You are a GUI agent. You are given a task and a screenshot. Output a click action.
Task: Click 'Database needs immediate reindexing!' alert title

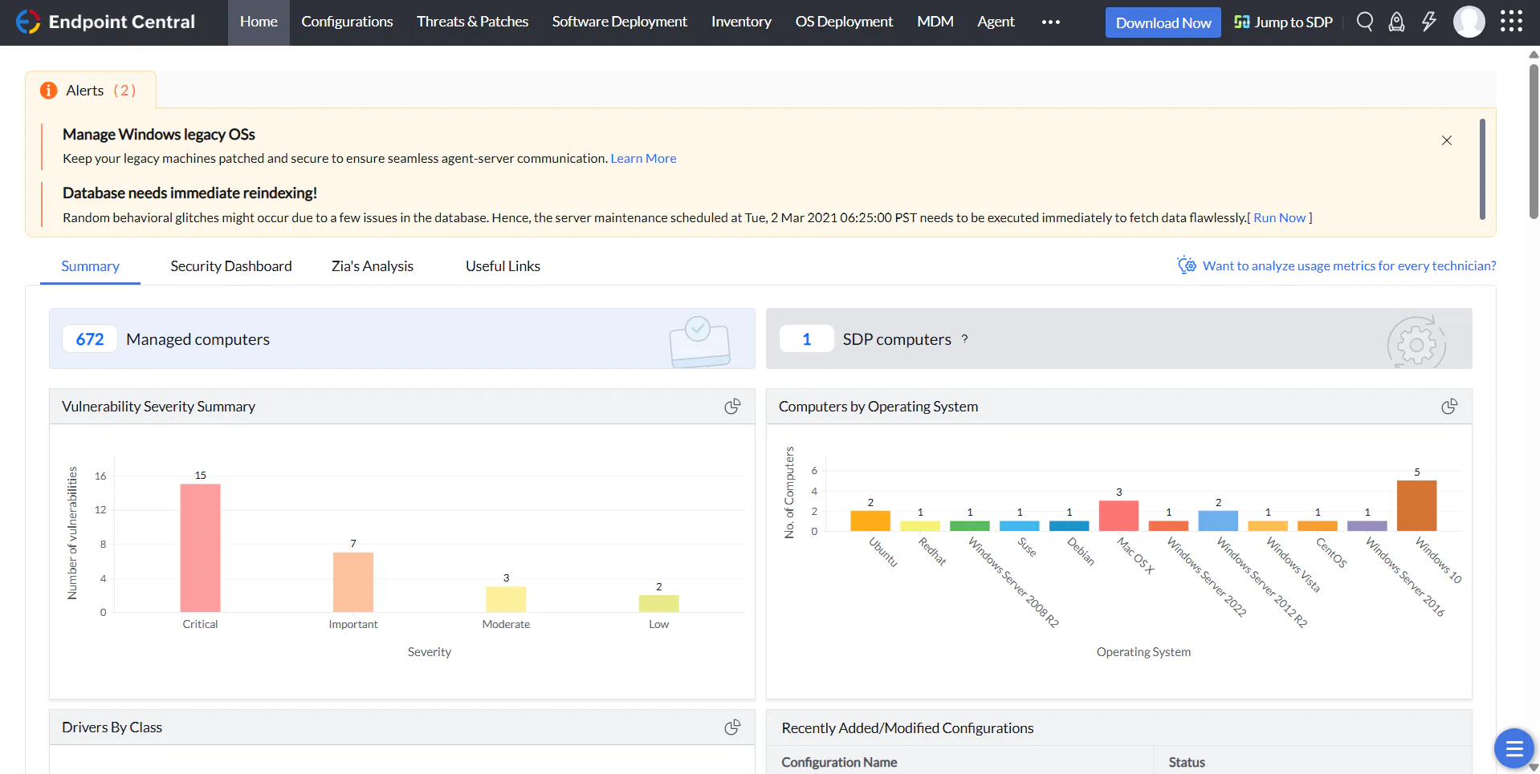(189, 193)
